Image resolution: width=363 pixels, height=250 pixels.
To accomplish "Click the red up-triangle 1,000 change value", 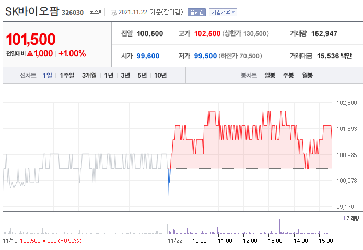I will pyautogui.click(x=40, y=53).
